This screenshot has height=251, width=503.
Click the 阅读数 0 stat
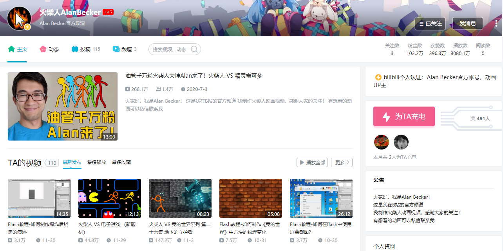[x=483, y=50]
